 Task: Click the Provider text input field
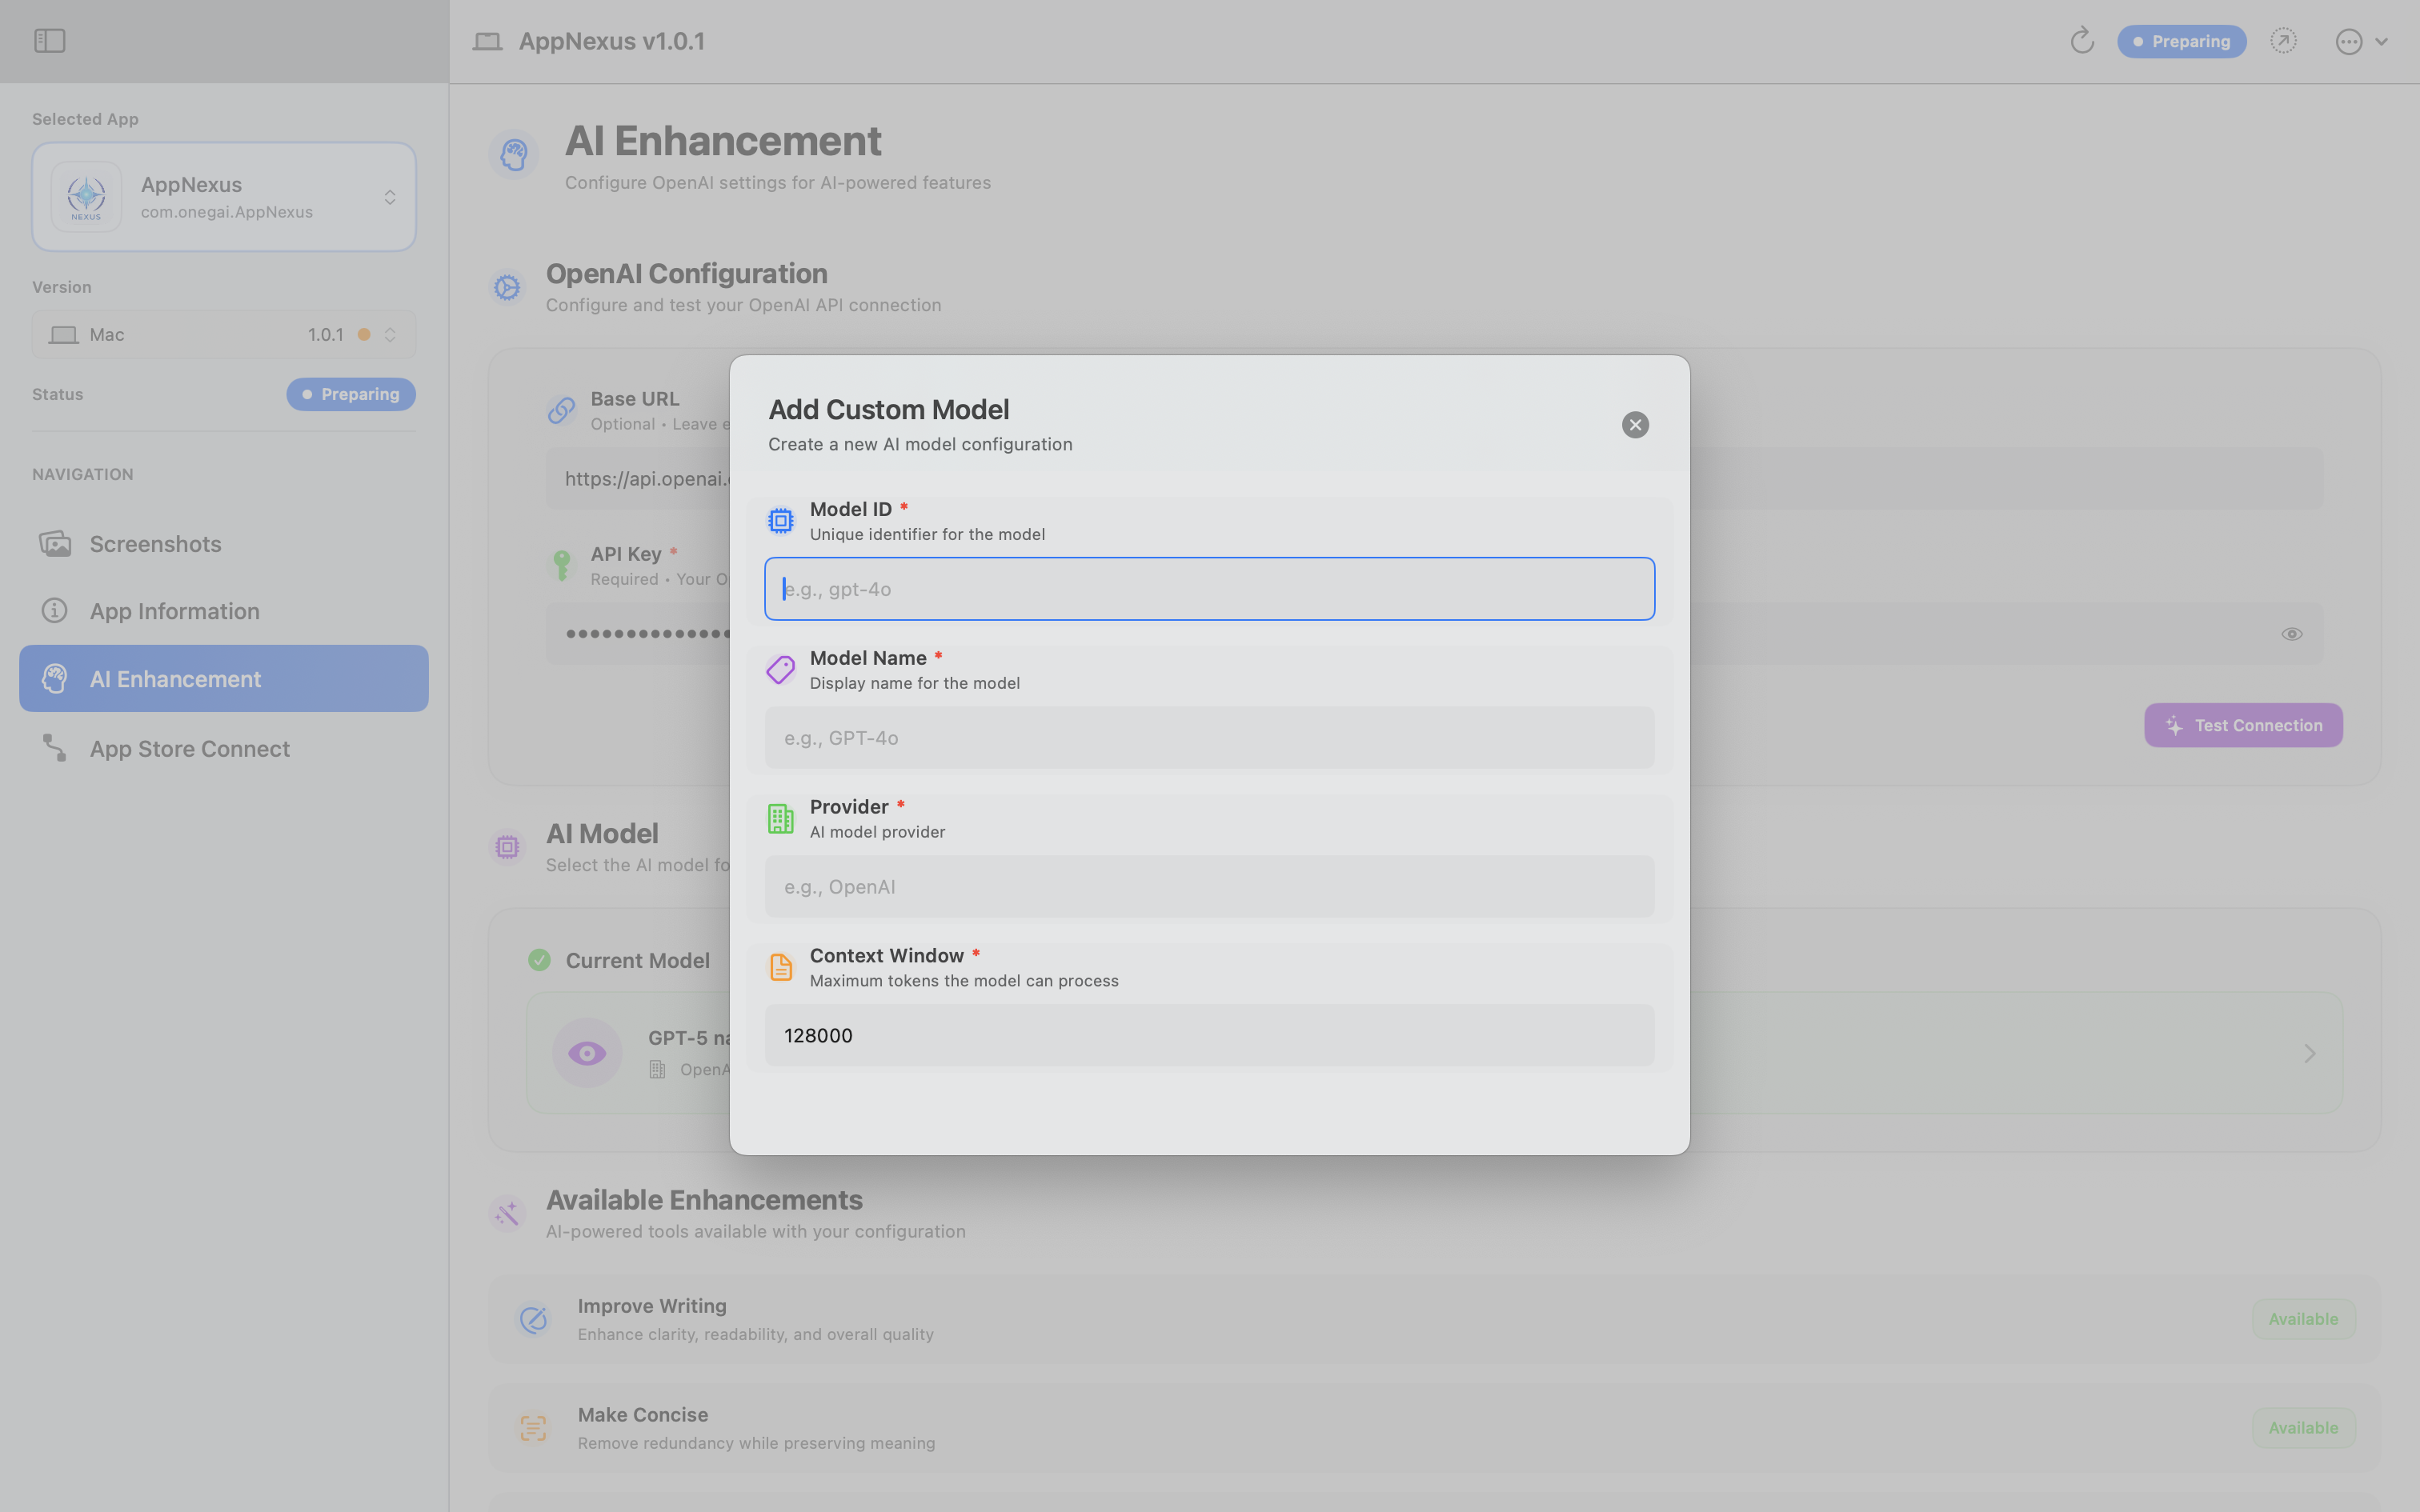point(1209,887)
